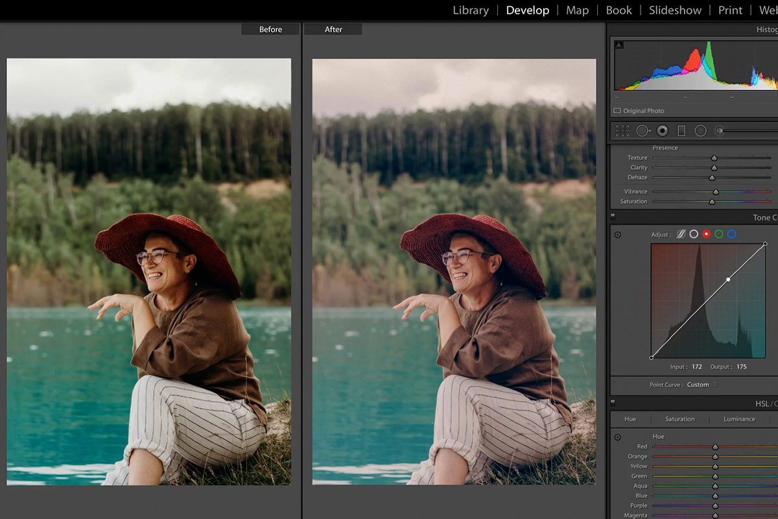Image resolution: width=778 pixels, height=519 pixels.
Task: Click the After label above right image
Action: point(333,29)
